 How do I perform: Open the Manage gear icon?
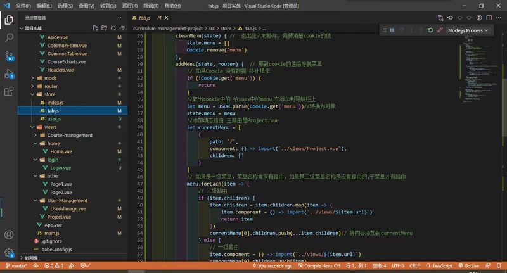(9, 253)
